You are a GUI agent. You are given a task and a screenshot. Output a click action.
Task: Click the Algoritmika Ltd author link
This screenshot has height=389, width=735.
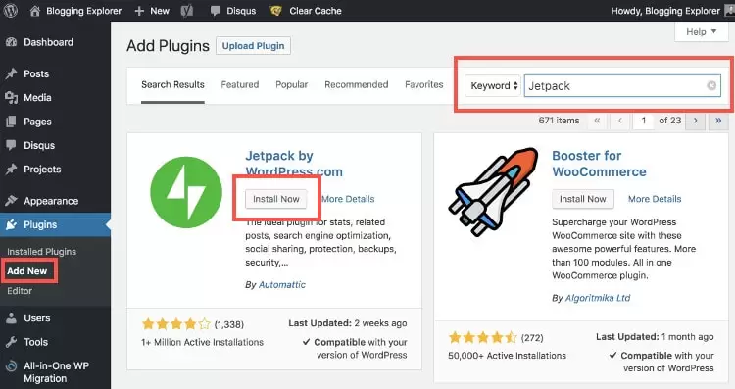tap(598, 298)
